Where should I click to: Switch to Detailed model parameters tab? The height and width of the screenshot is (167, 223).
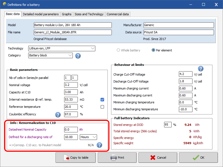(41, 14)
